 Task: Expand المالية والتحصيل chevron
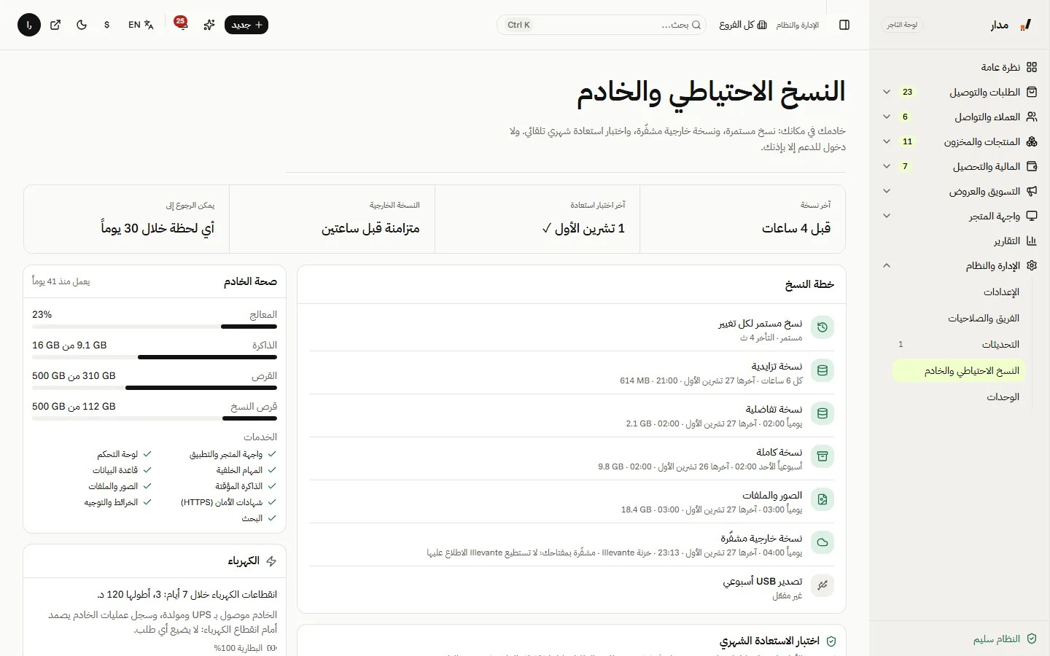[x=887, y=166]
